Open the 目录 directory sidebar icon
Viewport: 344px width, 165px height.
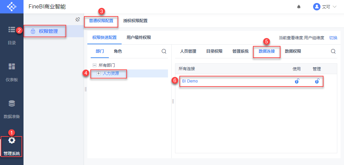tap(12, 30)
